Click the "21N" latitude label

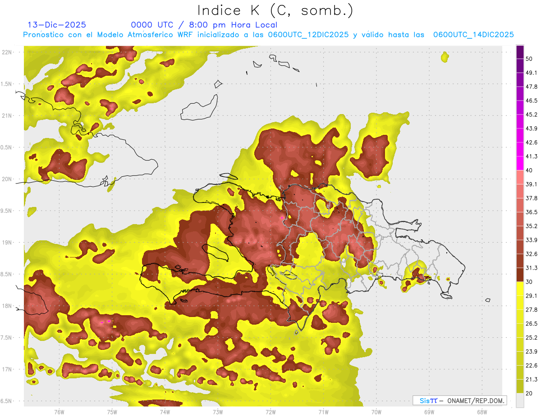pyautogui.click(x=7, y=115)
